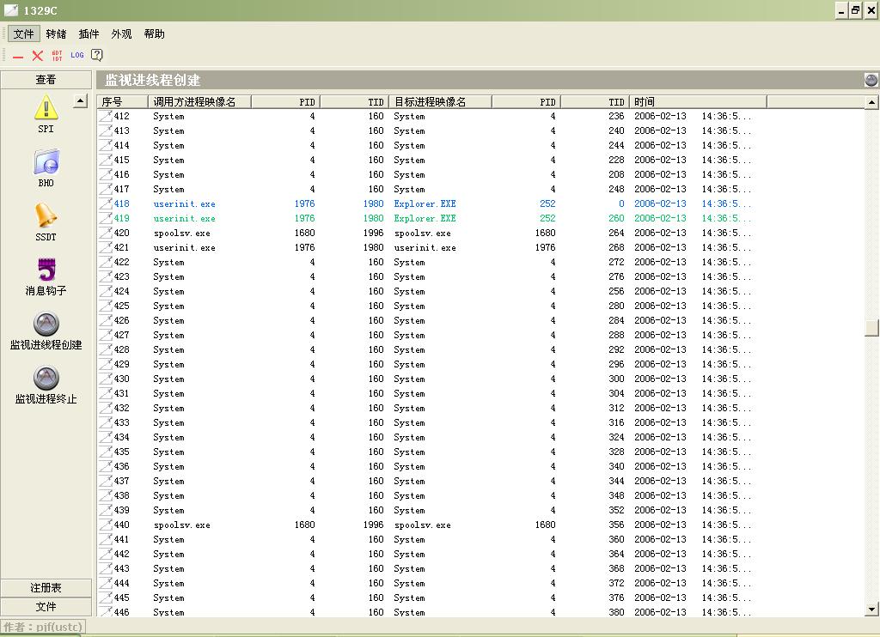Click the round icon in panel header corner
Screen dimensions: 880x637
871,80
